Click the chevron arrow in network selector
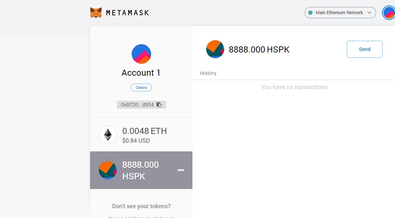The height and width of the screenshot is (218, 395). 369,13
